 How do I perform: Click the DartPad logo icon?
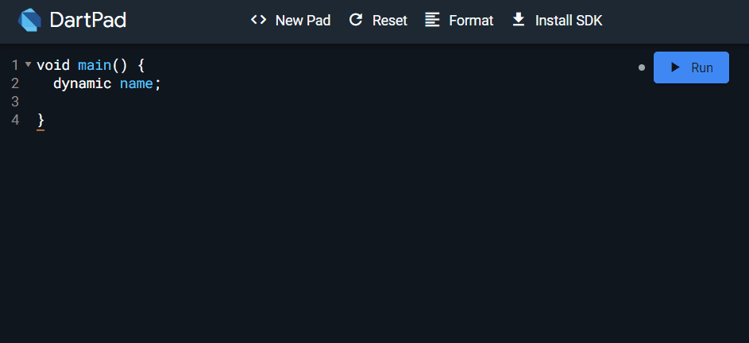[x=29, y=21]
